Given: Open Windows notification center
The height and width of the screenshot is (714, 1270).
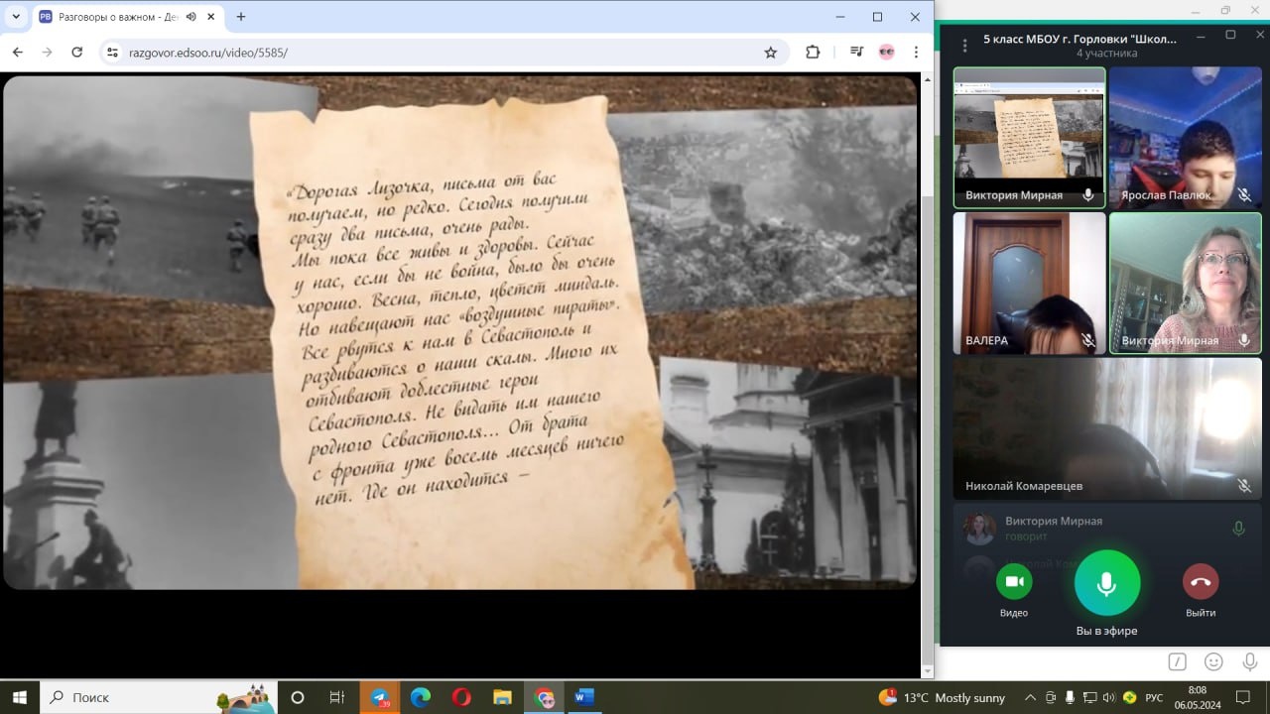Looking at the screenshot, I should tap(1244, 697).
